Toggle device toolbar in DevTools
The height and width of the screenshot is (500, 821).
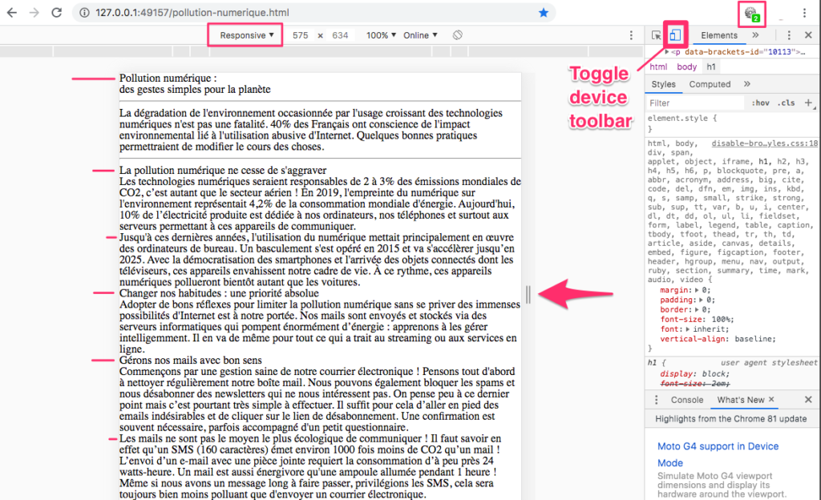[x=675, y=35]
